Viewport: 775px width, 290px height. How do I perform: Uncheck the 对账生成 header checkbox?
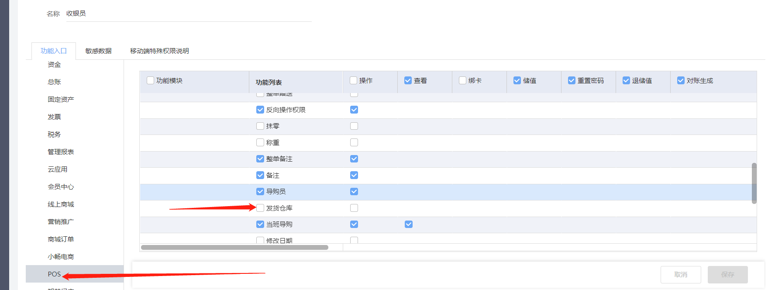pos(681,80)
